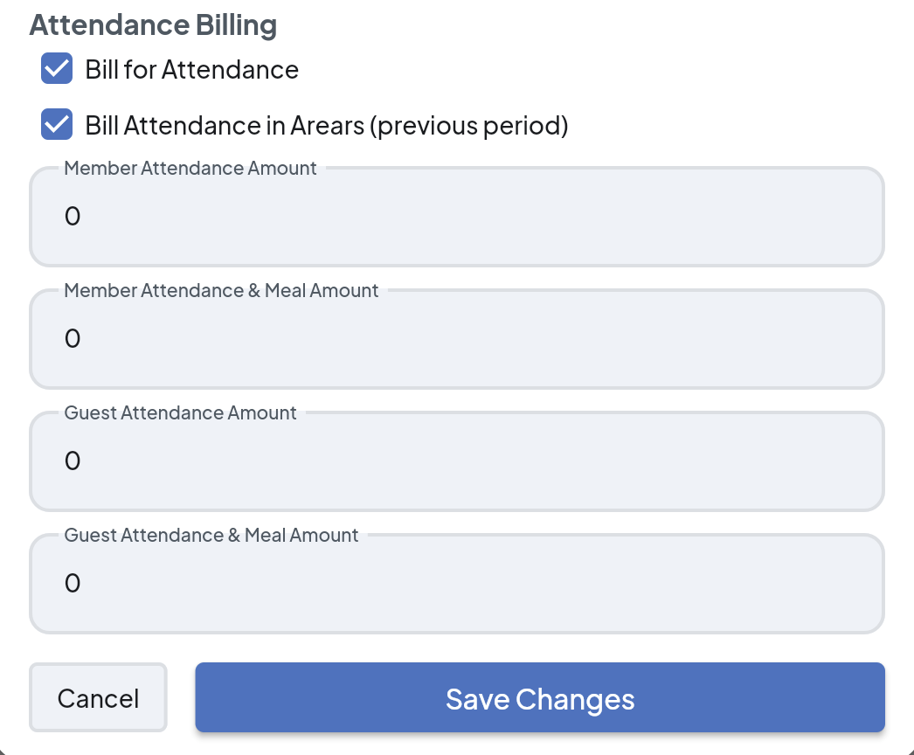Click the 0 value in Guest Attendance Amount

point(73,461)
